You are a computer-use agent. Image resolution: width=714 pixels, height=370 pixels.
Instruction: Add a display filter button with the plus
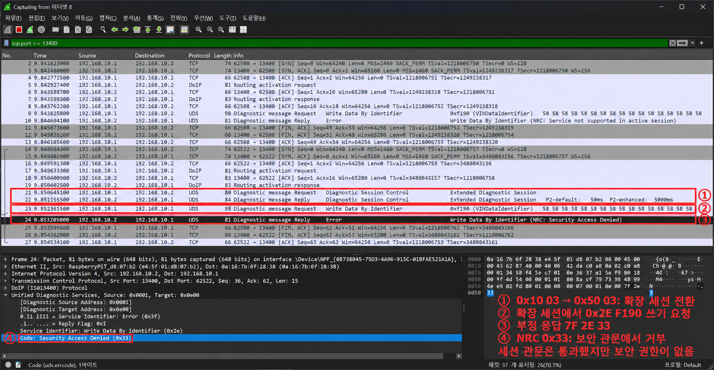701,43
